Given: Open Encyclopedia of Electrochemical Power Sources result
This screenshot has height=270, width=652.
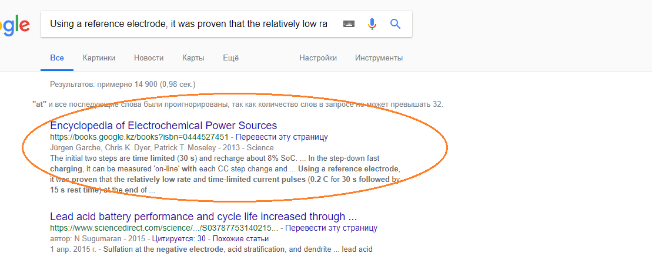Looking at the screenshot, I should point(163,126).
